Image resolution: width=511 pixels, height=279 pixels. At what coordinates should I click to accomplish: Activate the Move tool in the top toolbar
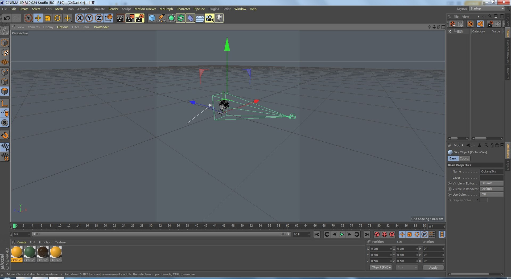pos(38,18)
